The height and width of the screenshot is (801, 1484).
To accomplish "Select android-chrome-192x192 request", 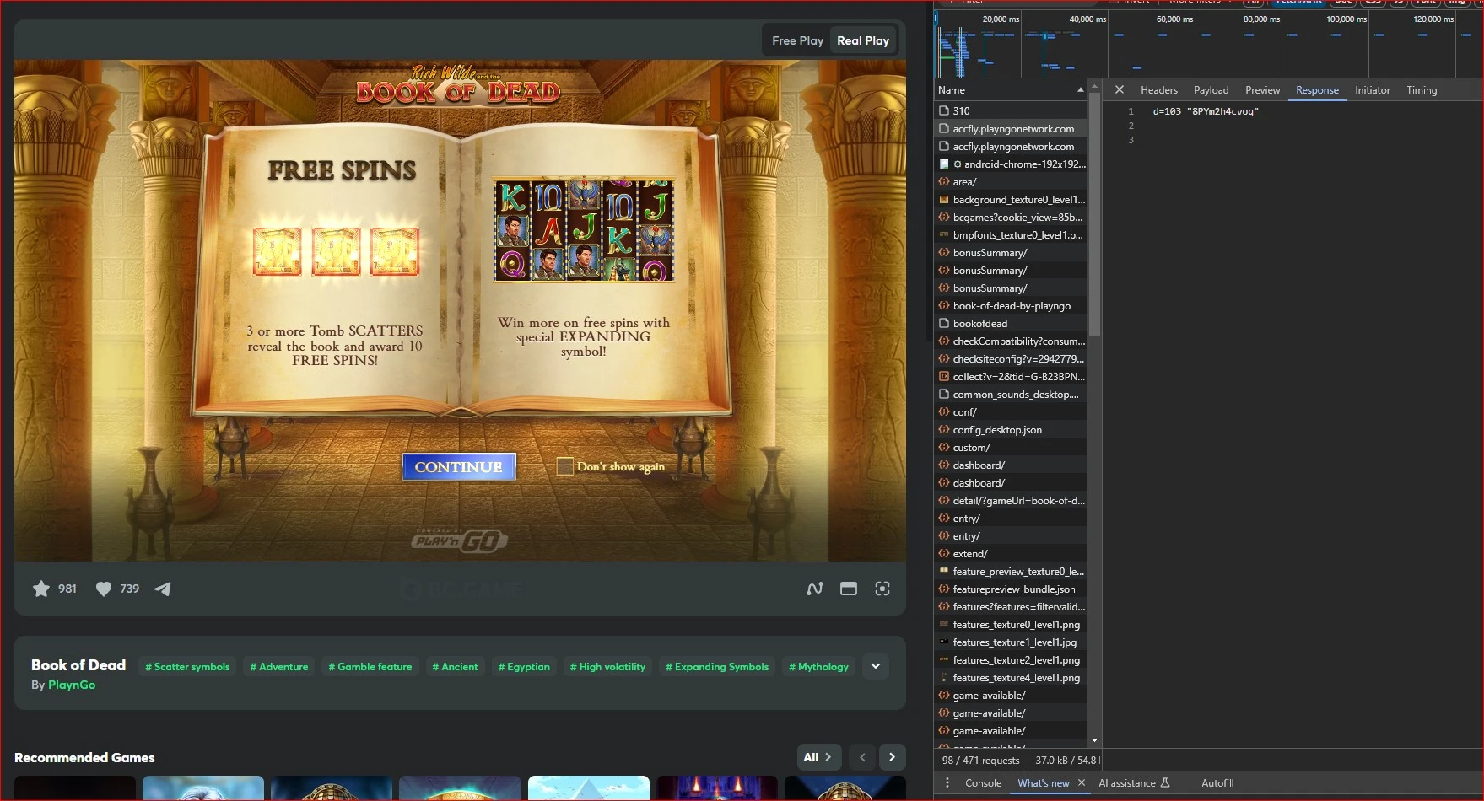I will click(1011, 164).
